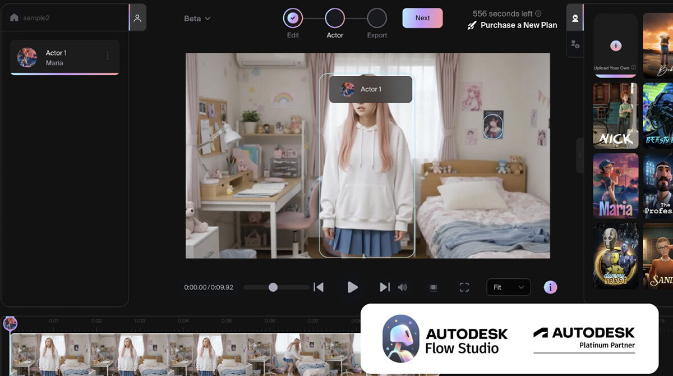Toggle the frame view icon
The width and height of the screenshot is (673, 376).
(433, 287)
